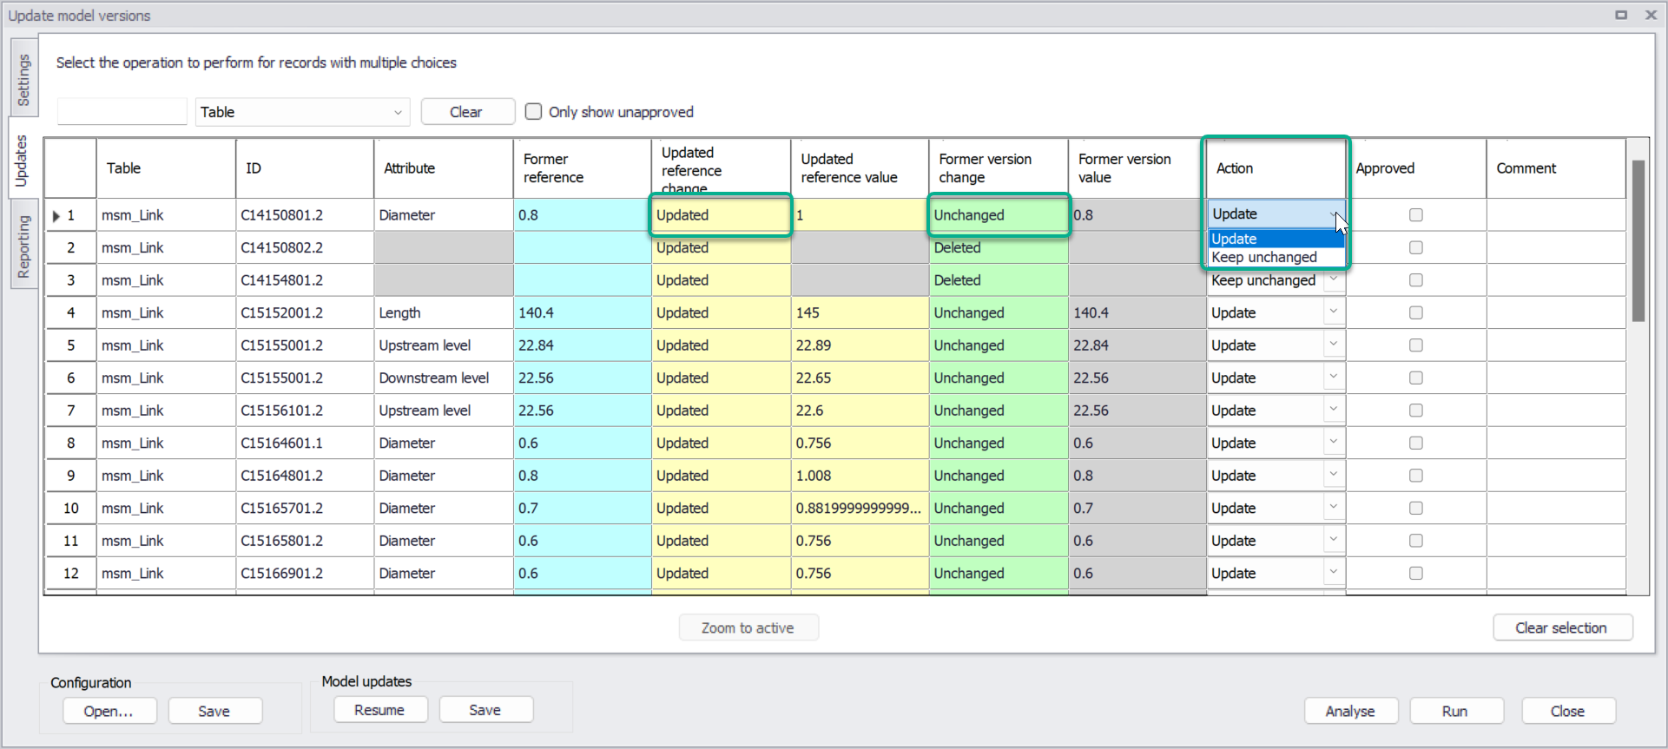Open Action dropdown for row 10 C15165701.2
The height and width of the screenshot is (749, 1668).
click(1334, 507)
